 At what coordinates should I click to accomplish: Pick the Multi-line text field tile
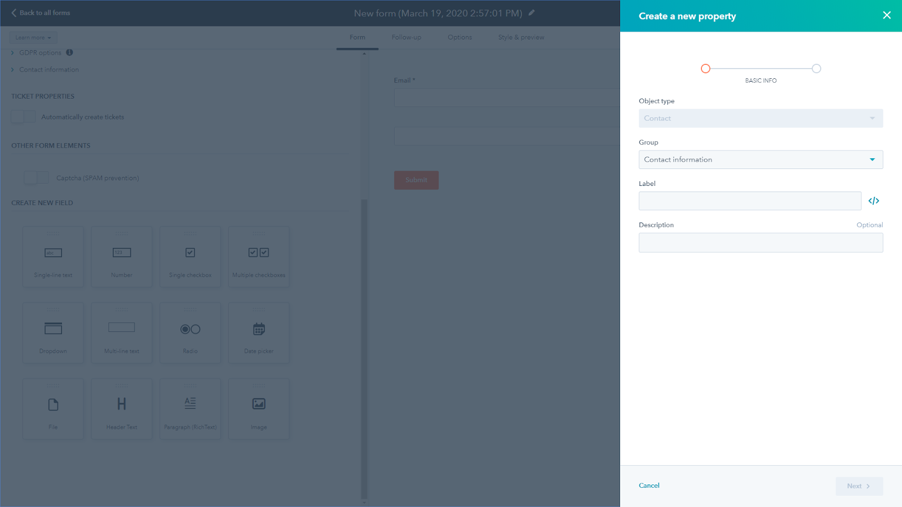tap(122, 333)
